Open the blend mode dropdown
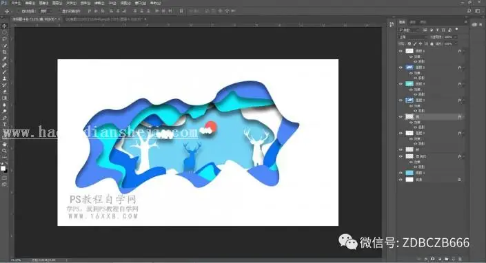The image size is (486, 263). click(413, 36)
